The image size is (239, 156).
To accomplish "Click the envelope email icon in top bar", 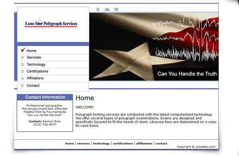I will pos(116,9).
